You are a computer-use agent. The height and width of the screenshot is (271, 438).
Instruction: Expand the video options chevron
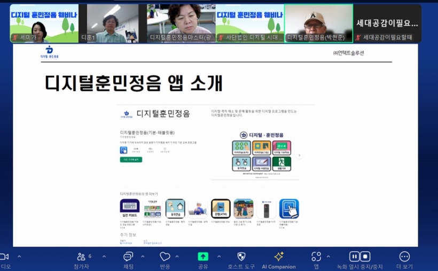tap(19, 256)
